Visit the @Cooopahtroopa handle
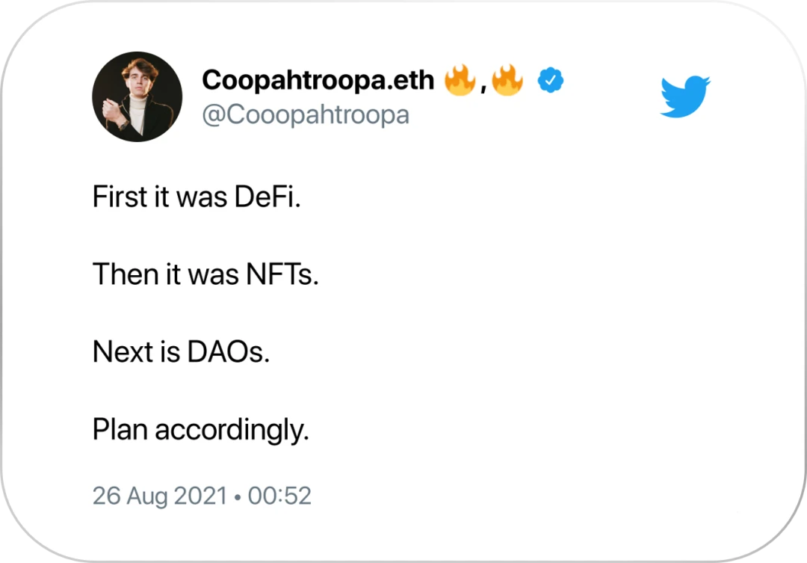Image resolution: width=807 pixels, height=563 pixels. (x=305, y=114)
